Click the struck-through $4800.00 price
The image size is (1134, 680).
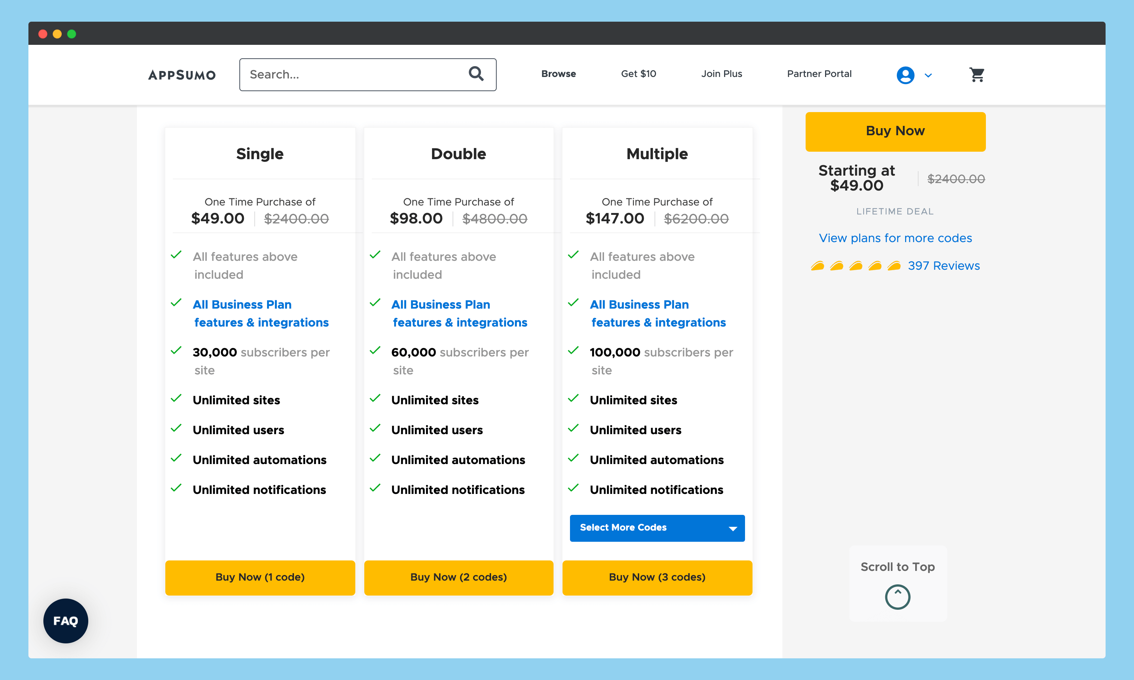(495, 219)
